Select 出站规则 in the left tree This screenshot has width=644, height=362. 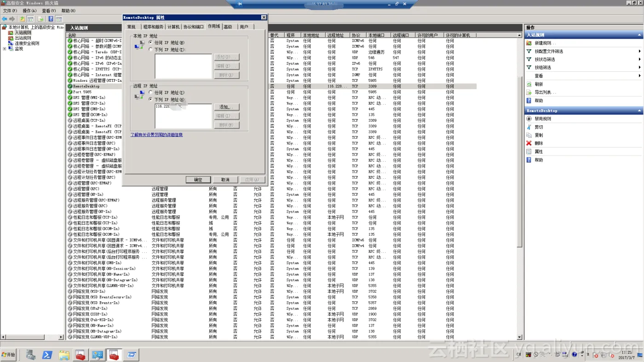(23, 38)
